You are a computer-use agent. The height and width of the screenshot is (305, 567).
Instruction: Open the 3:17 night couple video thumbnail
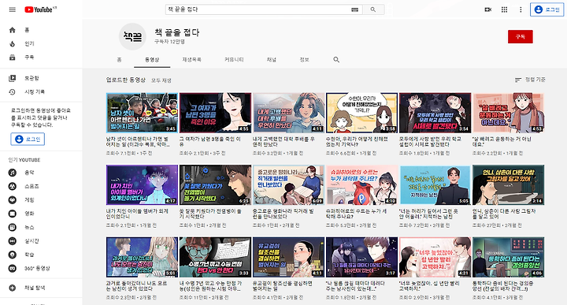pos(361,257)
